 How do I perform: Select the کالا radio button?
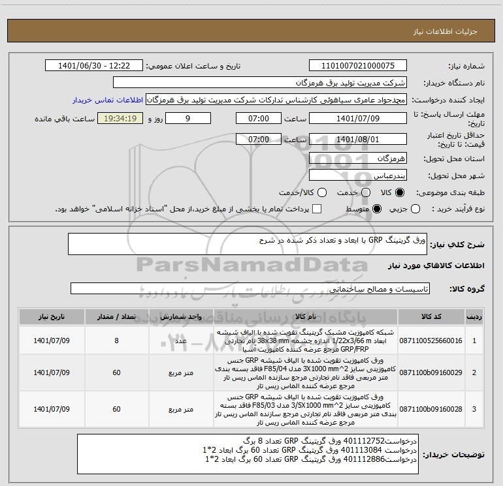pos(400,192)
